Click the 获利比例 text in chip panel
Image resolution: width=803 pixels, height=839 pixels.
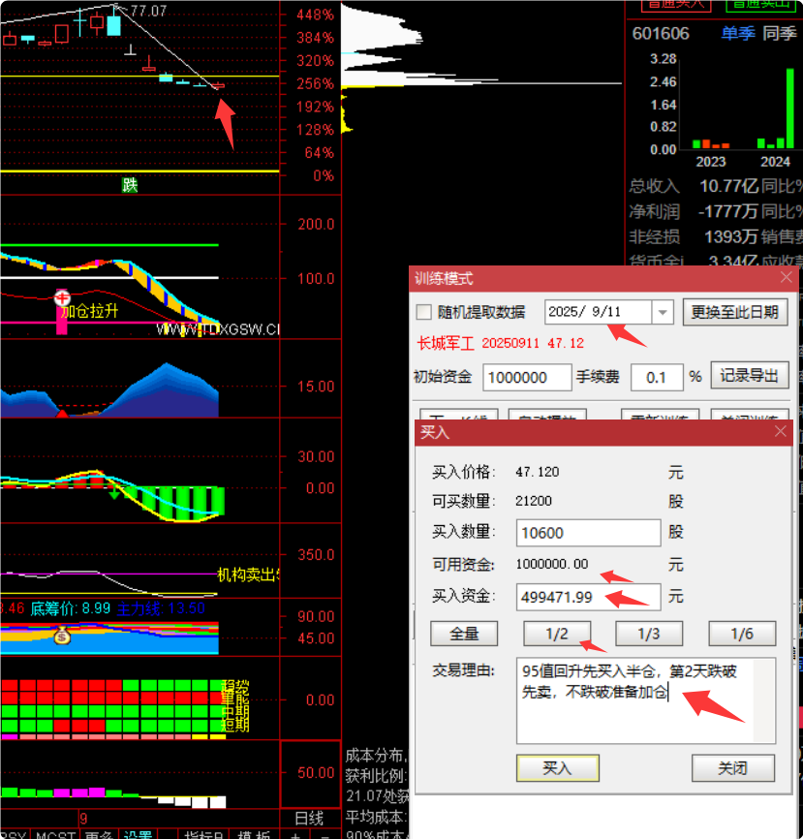(376, 775)
